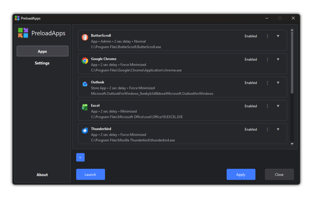The image size is (313, 201).
Task: Open the About page
Action: (42, 175)
